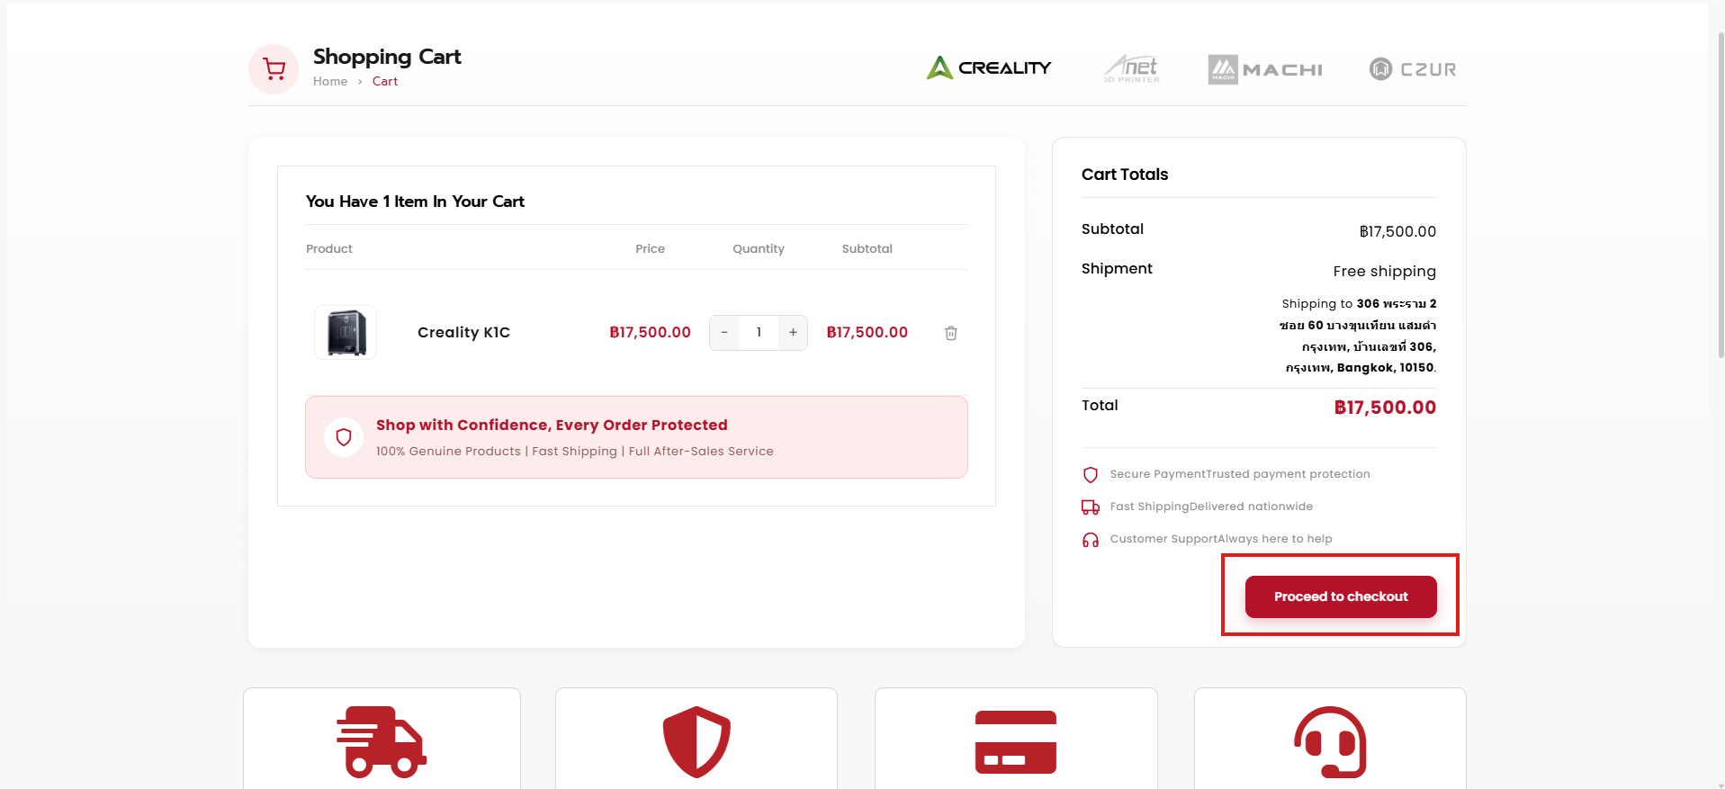The image size is (1725, 789).
Task: Open the Anet 3D Printer brand logo
Action: click(1132, 68)
